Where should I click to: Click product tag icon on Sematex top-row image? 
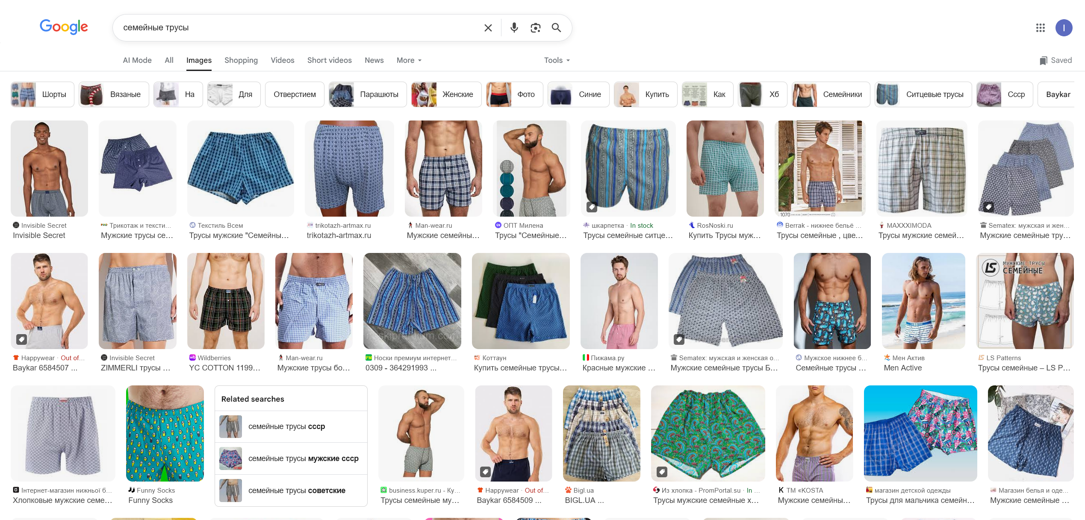pyautogui.click(x=988, y=207)
